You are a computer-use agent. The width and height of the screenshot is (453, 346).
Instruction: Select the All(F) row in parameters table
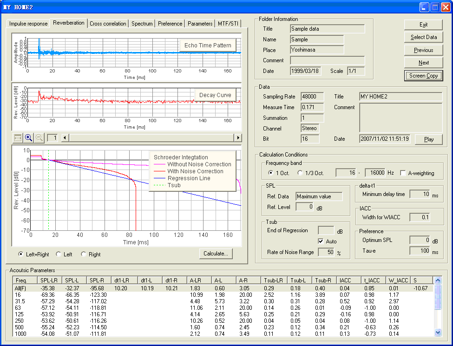point(223,288)
